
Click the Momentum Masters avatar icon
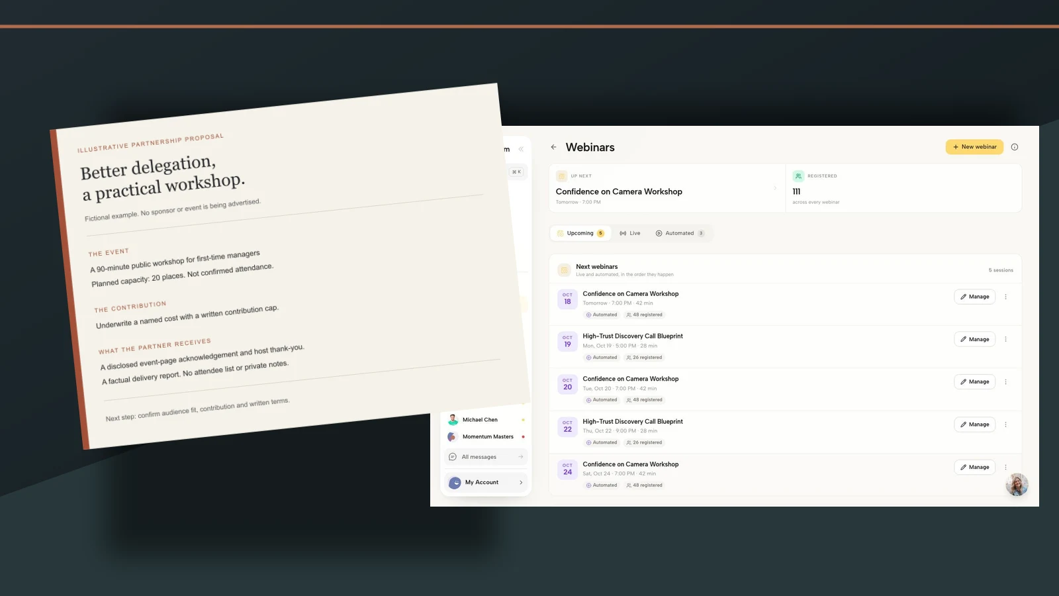(452, 437)
